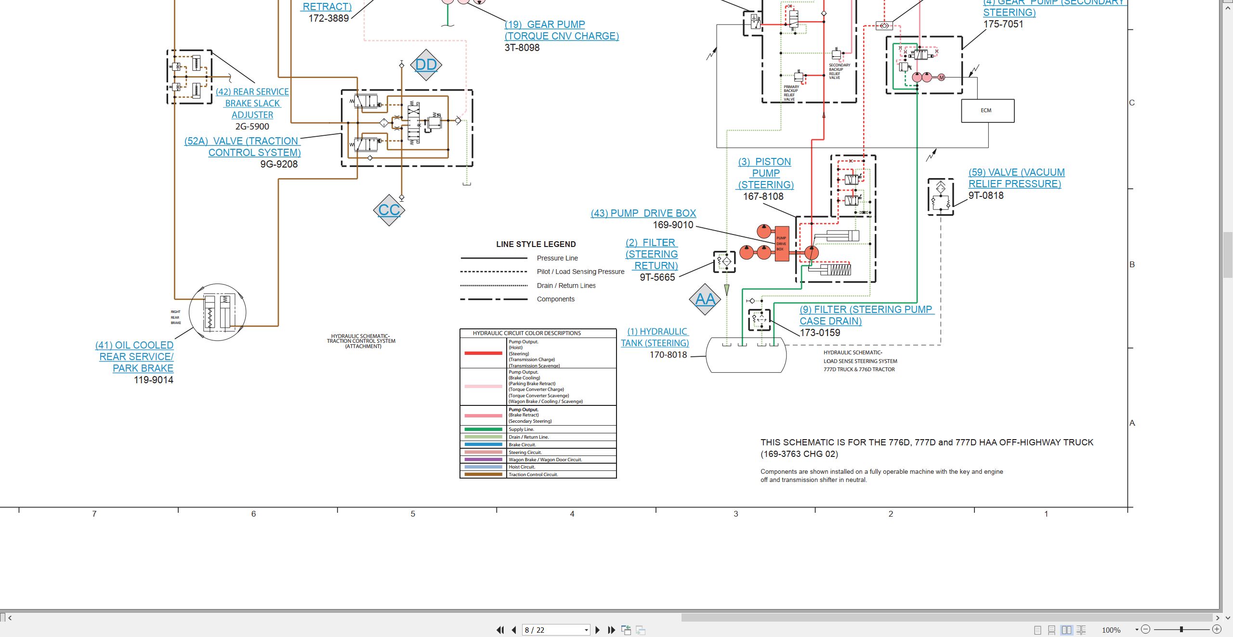Click the horizontal scrollbar left arrow

10,618
